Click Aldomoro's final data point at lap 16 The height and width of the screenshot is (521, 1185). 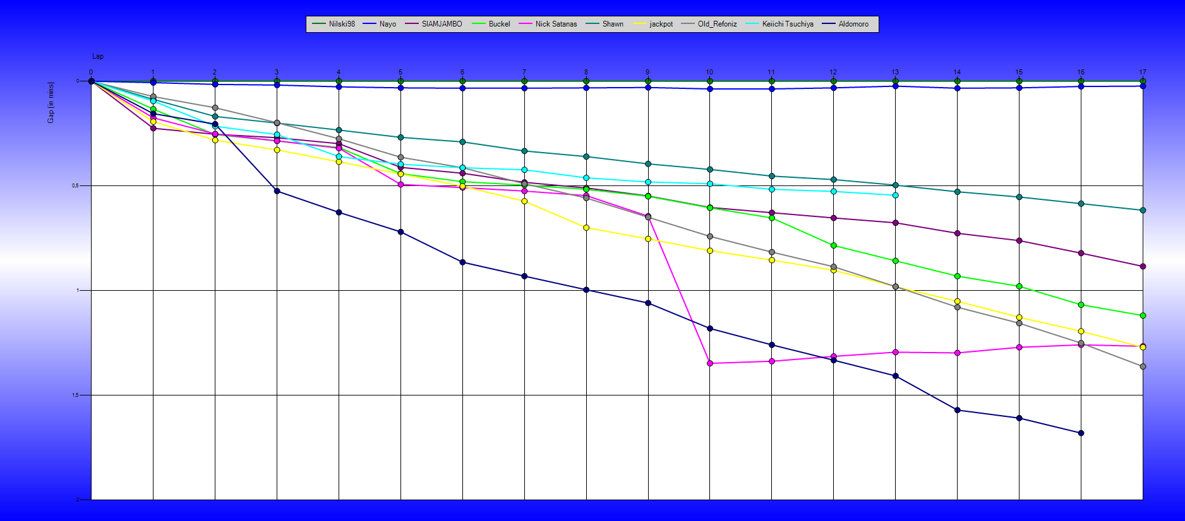[1081, 433]
